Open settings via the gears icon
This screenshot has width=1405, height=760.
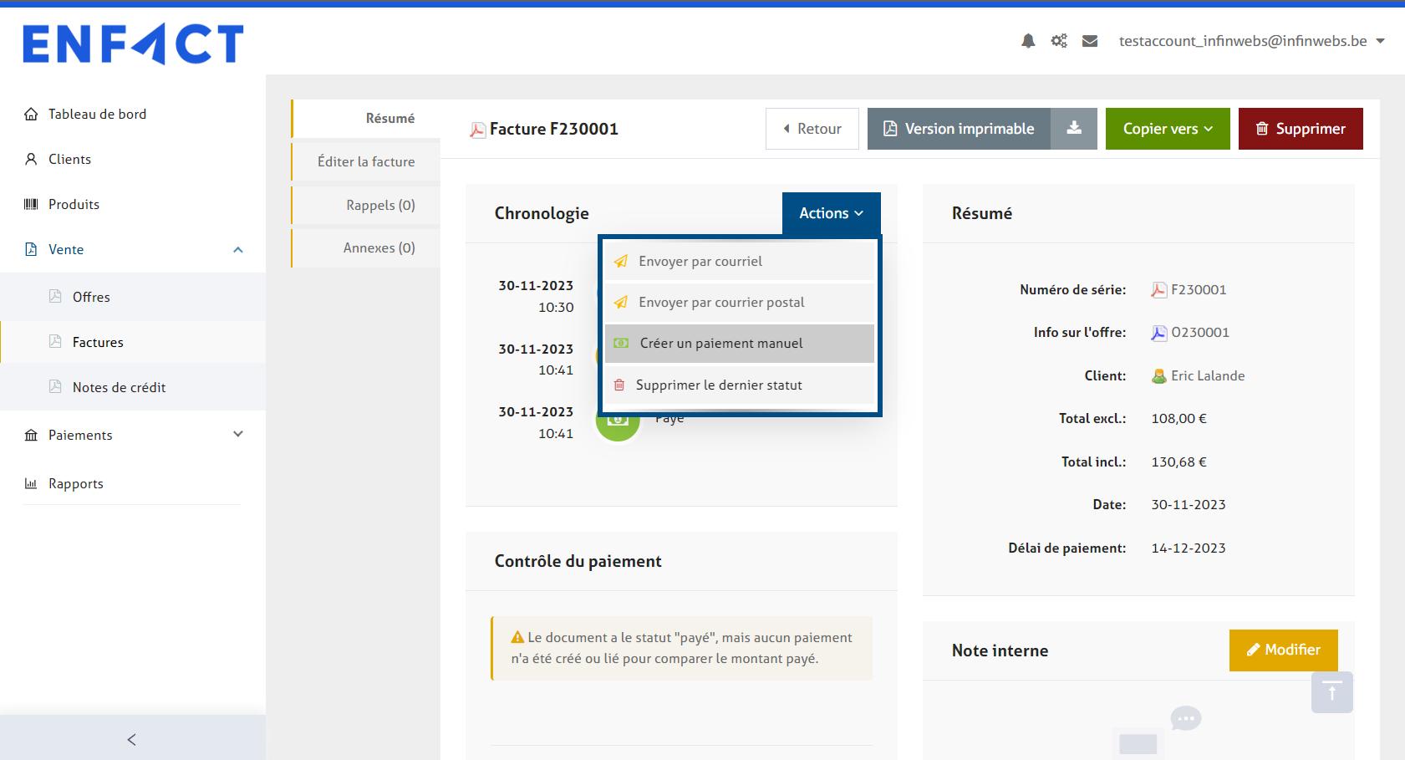tap(1059, 41)
